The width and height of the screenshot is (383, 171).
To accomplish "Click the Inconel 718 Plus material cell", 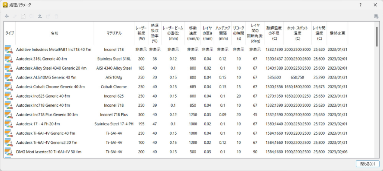I will tap(114, 114).
